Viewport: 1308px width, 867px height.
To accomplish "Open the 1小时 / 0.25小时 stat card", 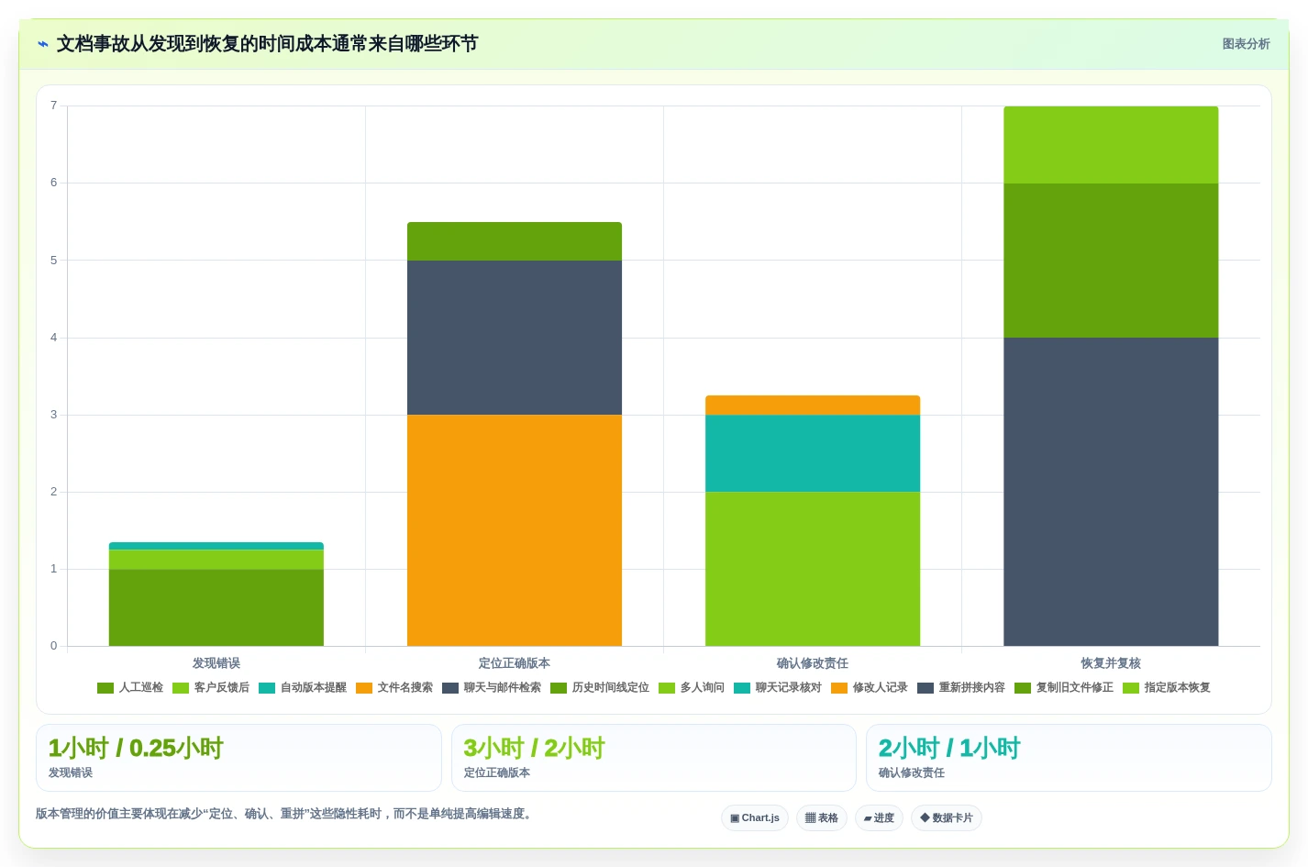I will pyautogui.click(x=238, y=758).
